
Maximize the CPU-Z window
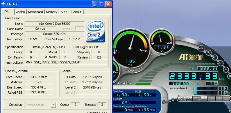pyautogui.click(x=102, y=4)
